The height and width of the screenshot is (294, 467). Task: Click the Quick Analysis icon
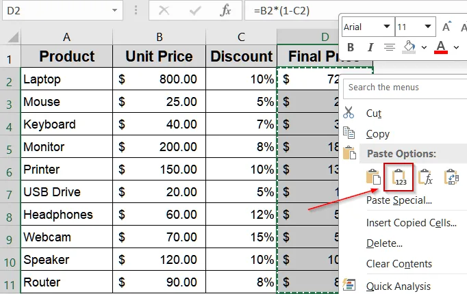point(349,284)
